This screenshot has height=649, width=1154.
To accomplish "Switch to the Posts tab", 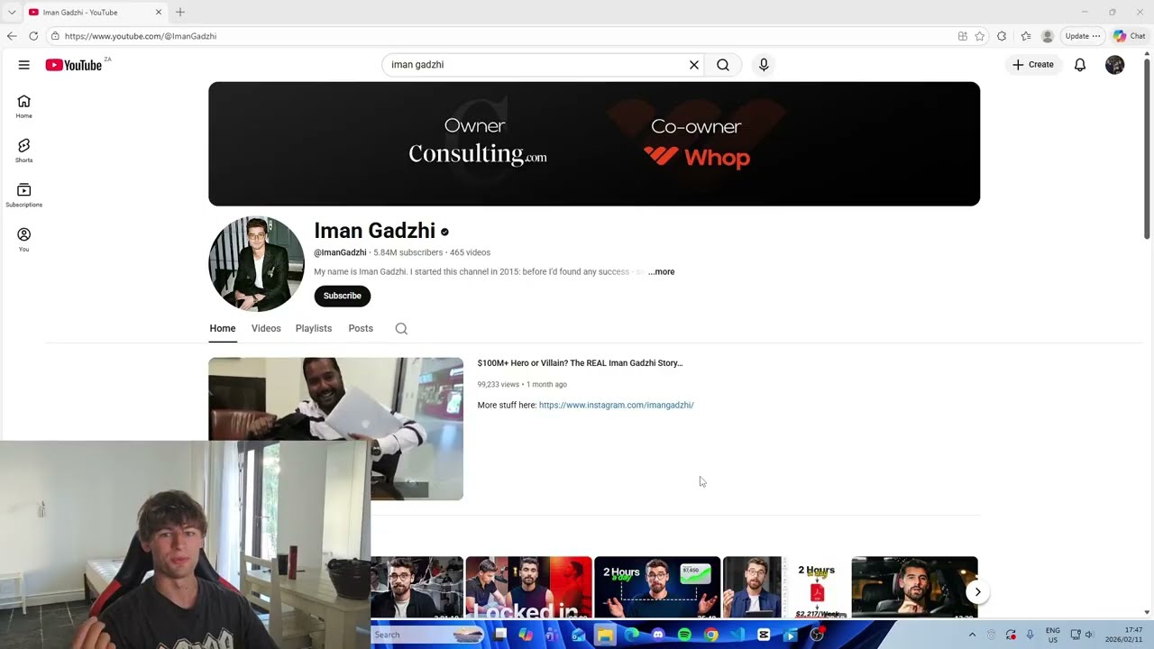I will 361,329.
